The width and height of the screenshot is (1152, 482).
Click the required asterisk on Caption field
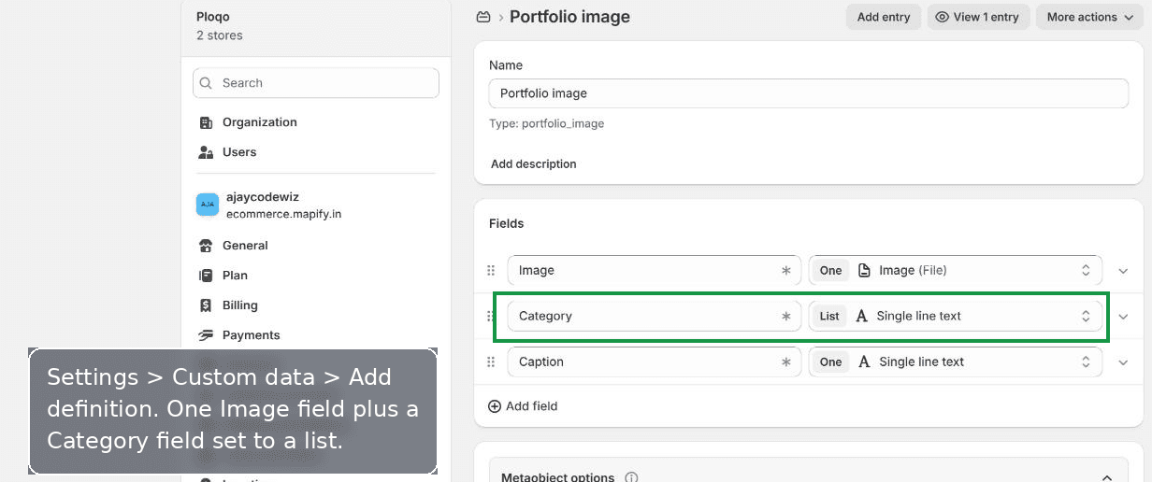(x=786, y=361)
